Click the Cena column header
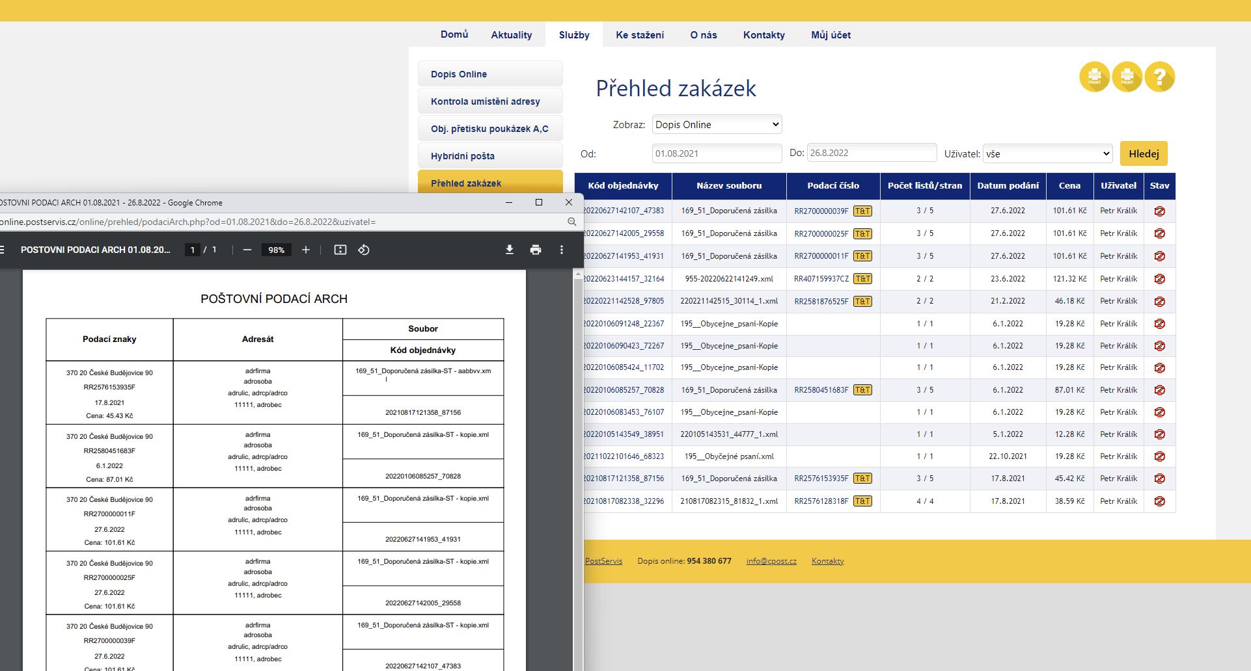The height and width of the screenshot is (671, 1251). [x=1069, y=186]
